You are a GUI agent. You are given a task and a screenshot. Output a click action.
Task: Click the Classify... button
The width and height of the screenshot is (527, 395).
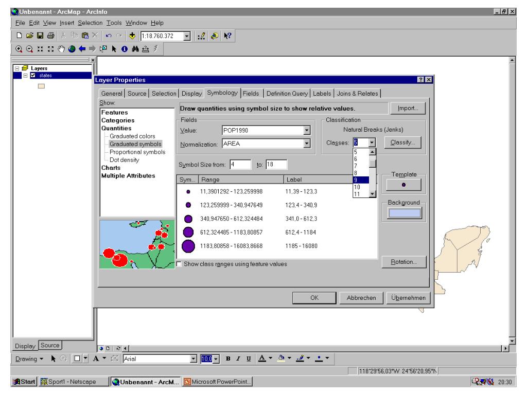[x=402, y=142]
